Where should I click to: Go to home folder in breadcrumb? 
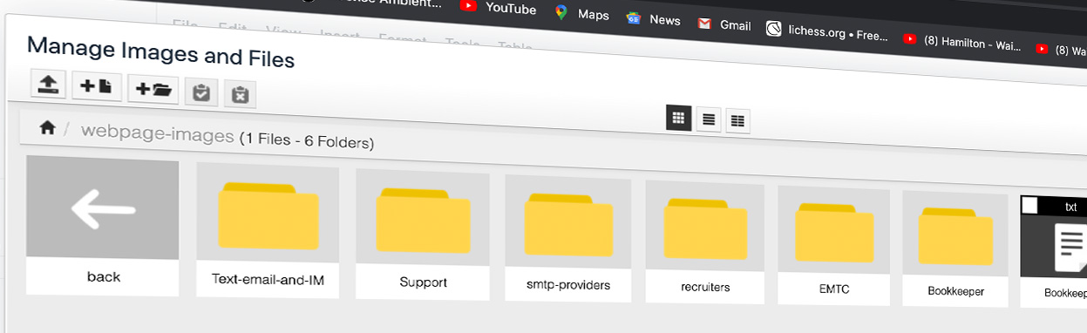click(48, 128)
